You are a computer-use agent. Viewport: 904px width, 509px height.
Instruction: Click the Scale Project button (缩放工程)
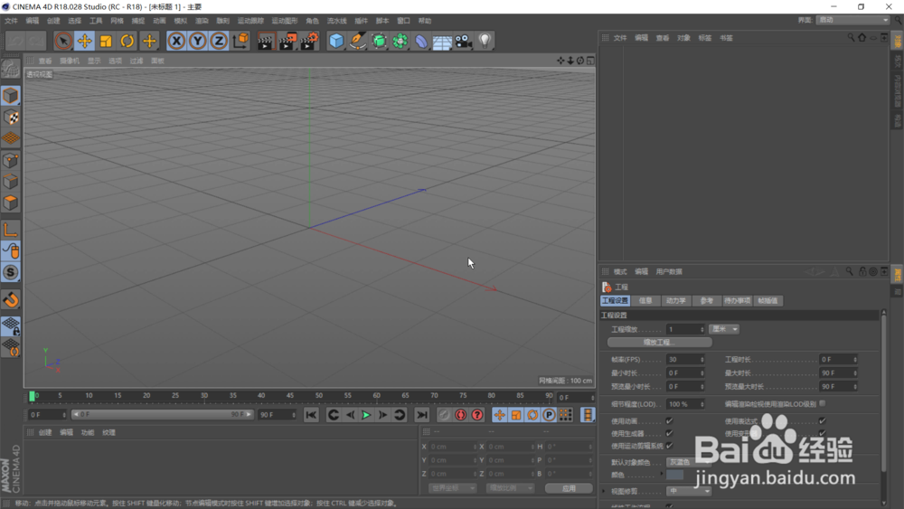[x=660, y=343]
